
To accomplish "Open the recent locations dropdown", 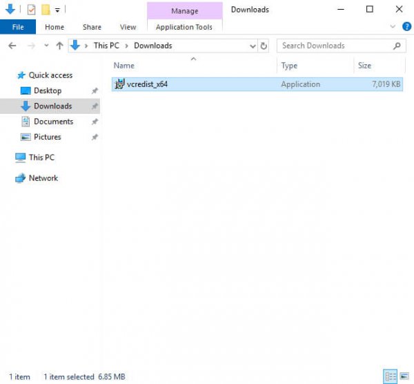I will (x=46, y=46).
